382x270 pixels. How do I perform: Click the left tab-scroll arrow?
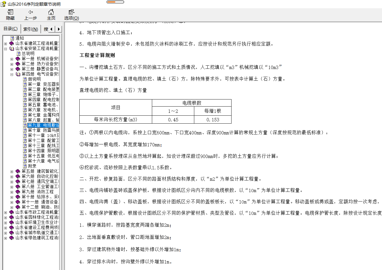(x=51, y=29)
